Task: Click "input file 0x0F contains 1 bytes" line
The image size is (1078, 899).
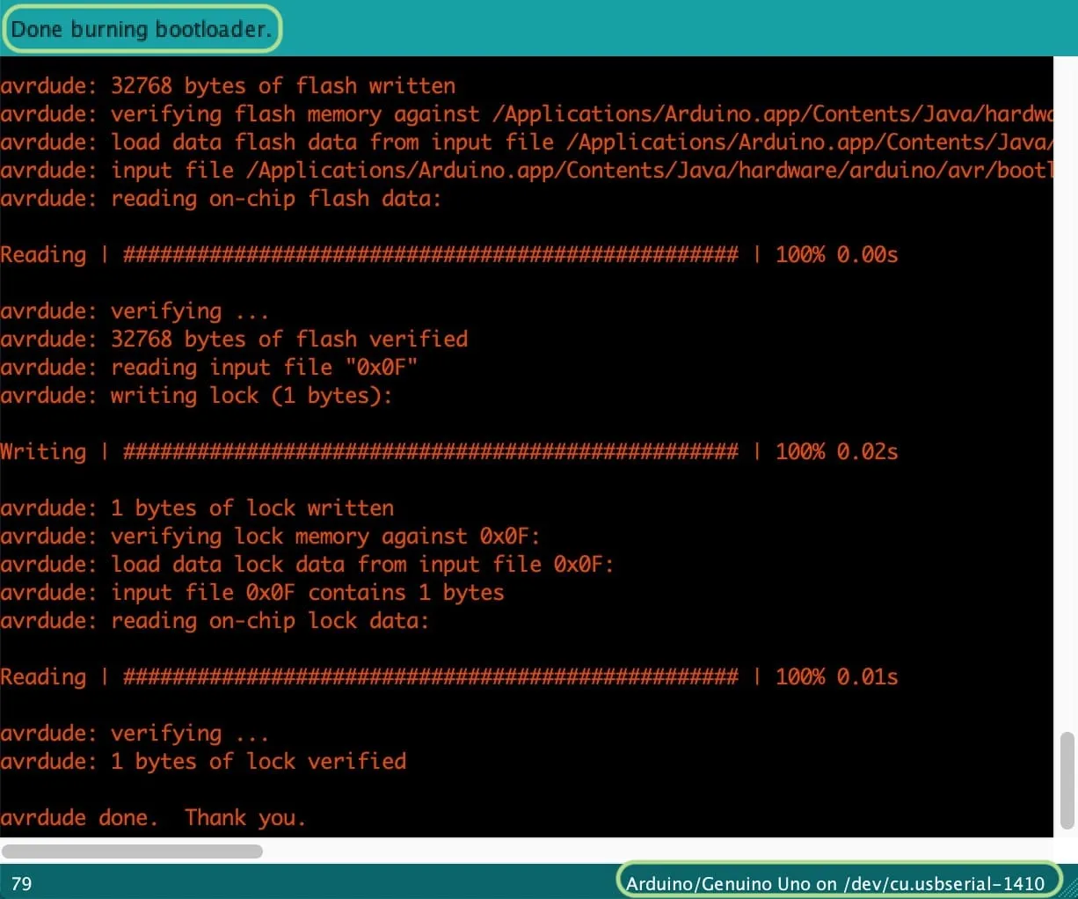Action: click(x=252, y=592)
